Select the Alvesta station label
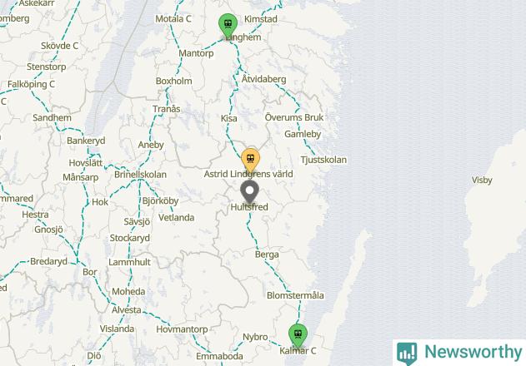The image size is (526, 366). coord(127,309)
